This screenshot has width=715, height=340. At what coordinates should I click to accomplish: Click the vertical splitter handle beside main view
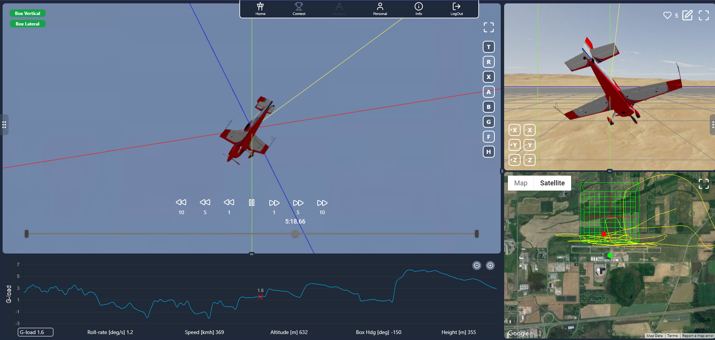(x=502, y=171)
